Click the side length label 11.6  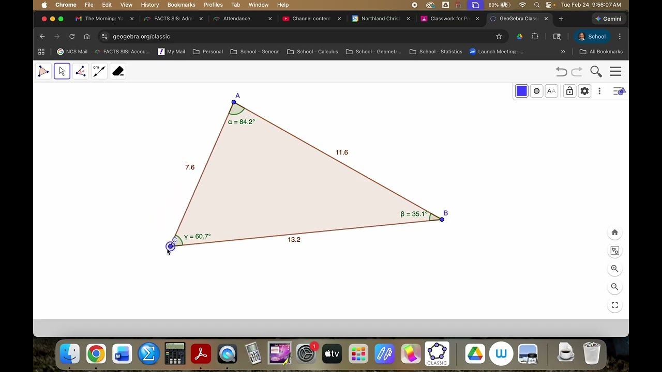point(342,152)
